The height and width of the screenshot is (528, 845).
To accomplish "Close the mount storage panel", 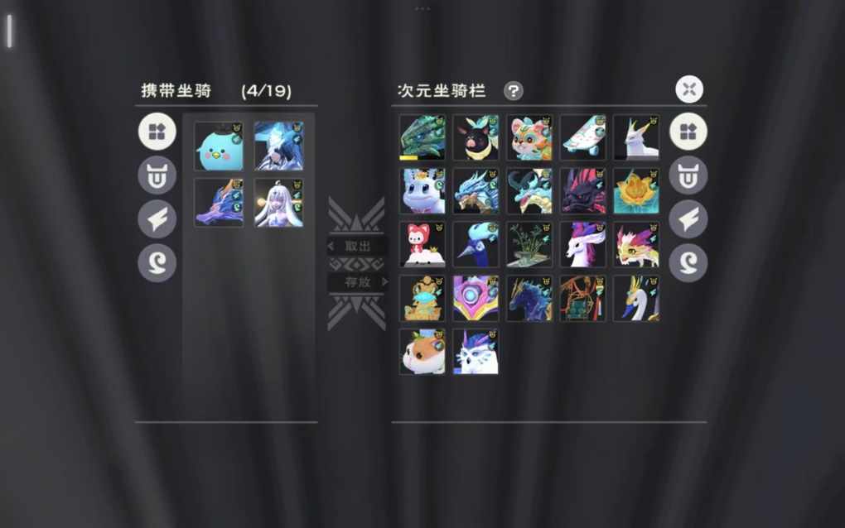I will [x=689, y=89].
